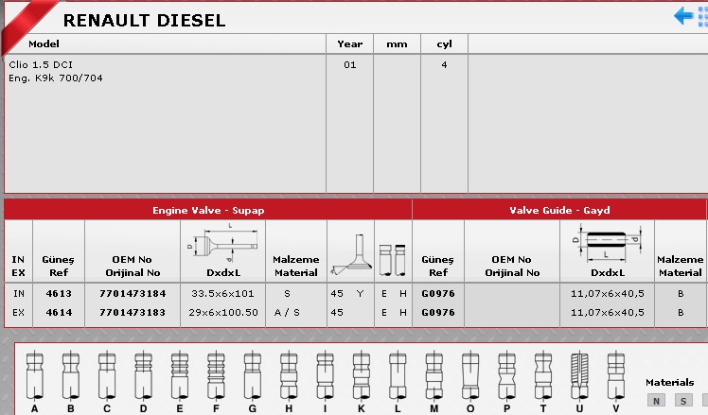The image size is (708, 415).
Task: Select valve stem type A icon
Action: (34, 376)
